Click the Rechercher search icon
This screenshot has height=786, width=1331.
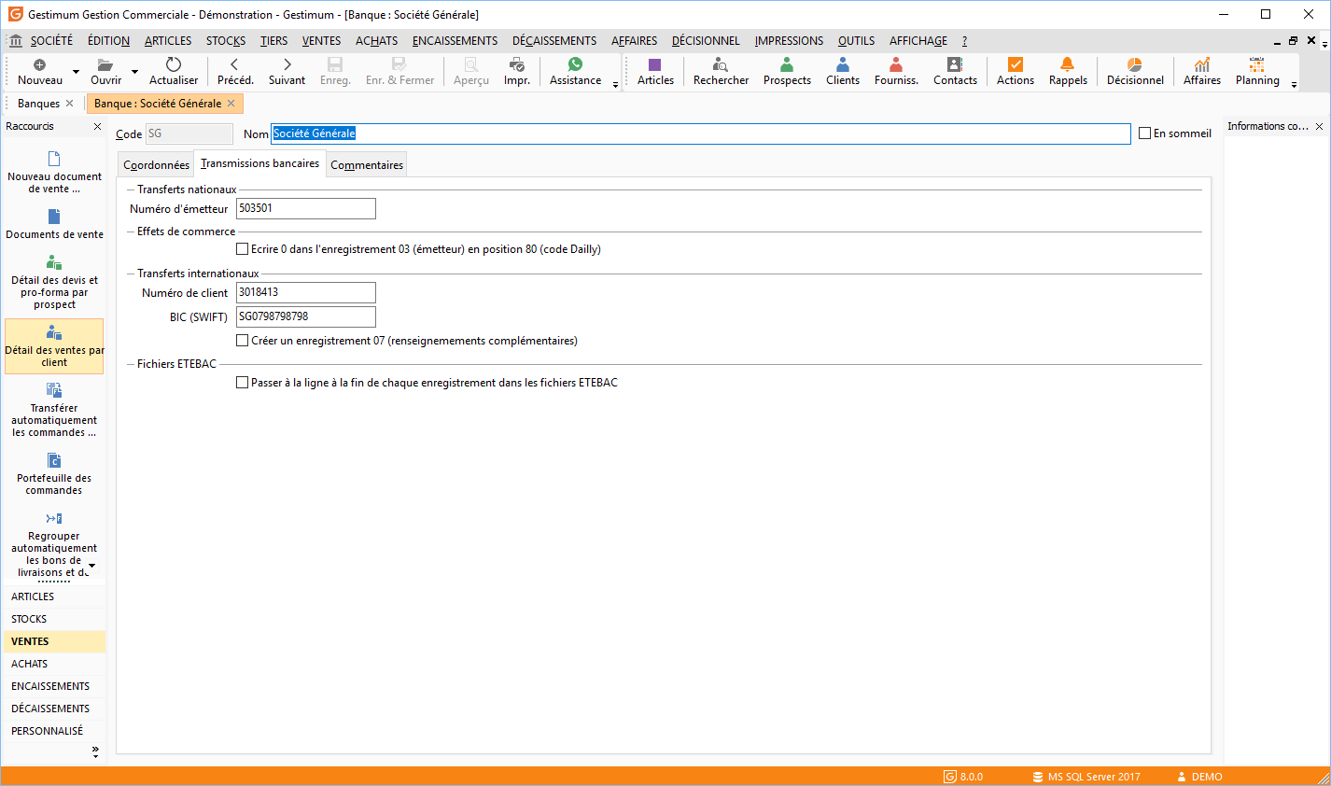click(721, 64)
